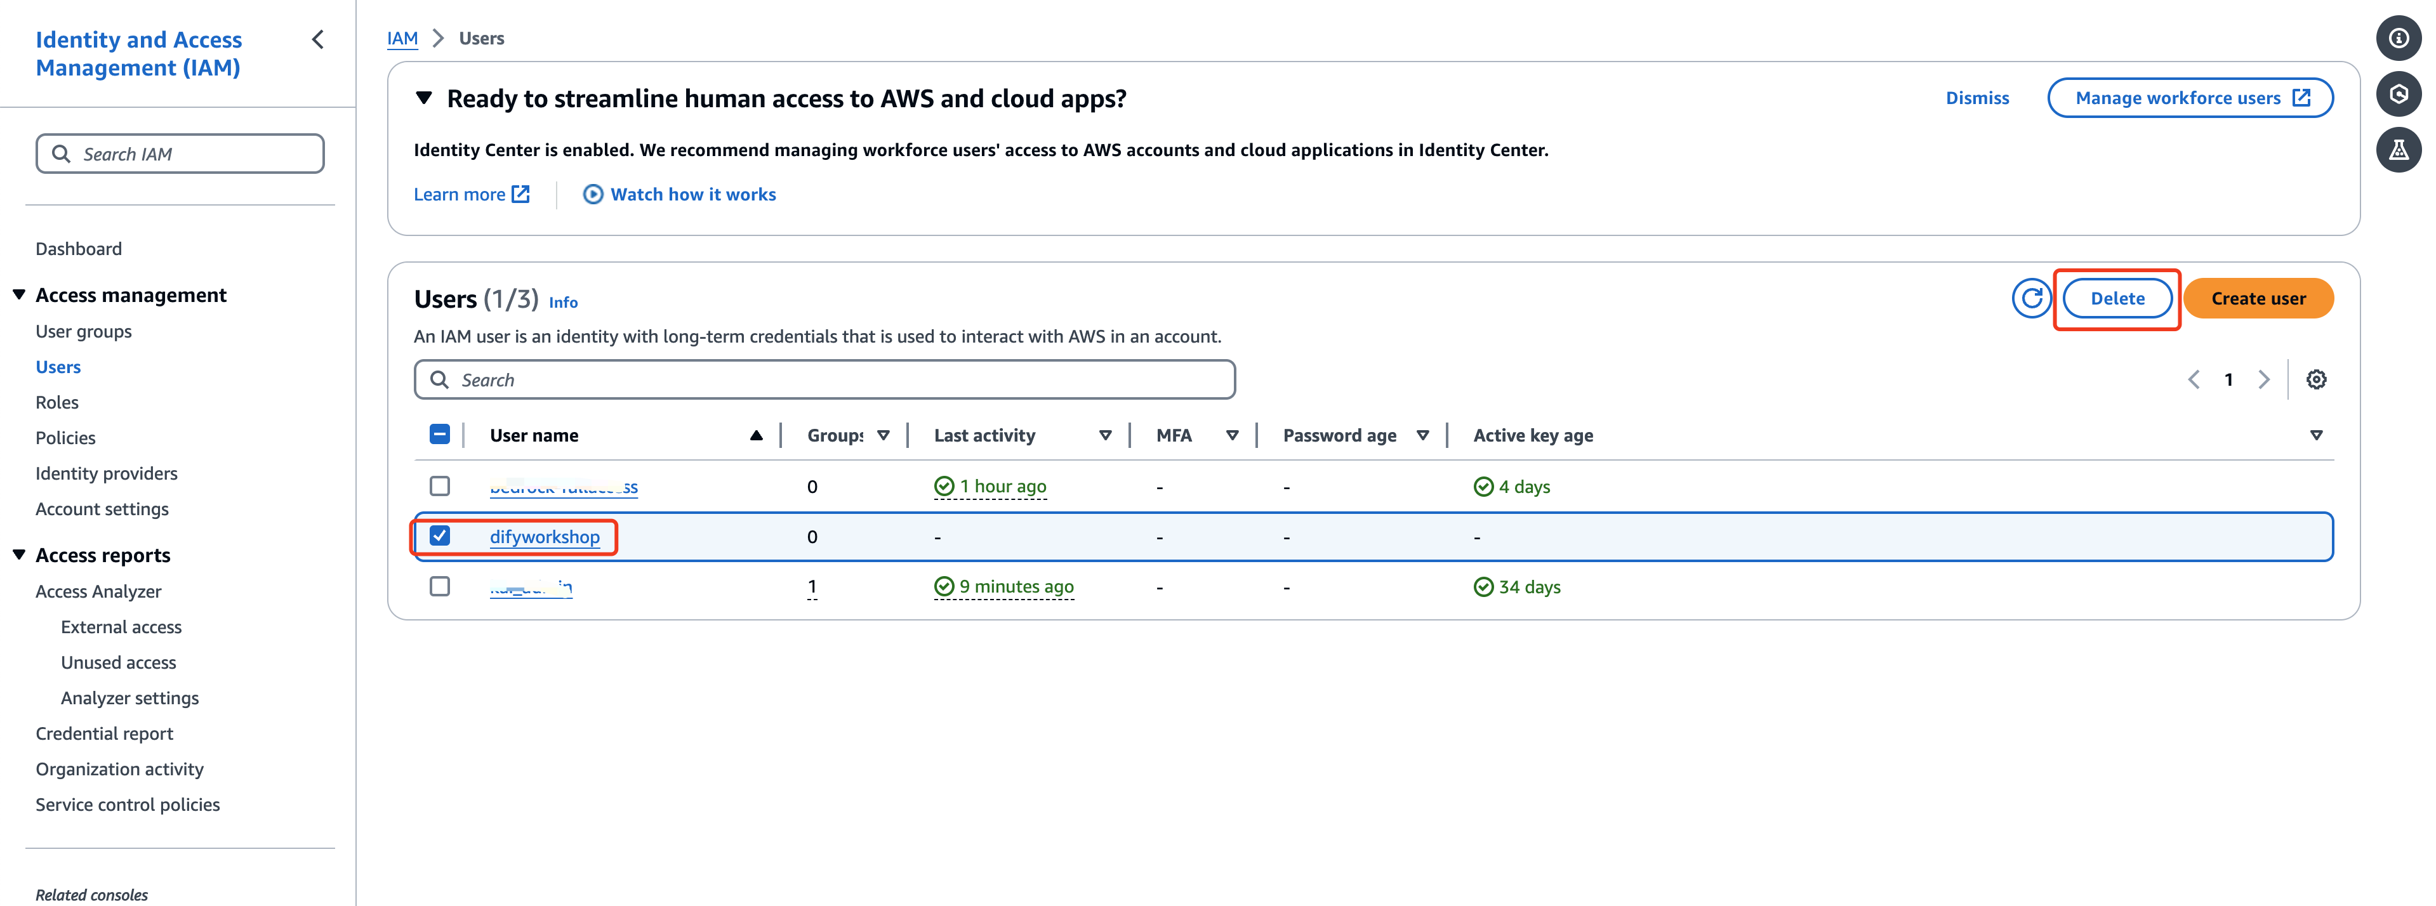The height and width of the screenshot is (906, 2436).
Task: Click the Create user button
Action: 2257,299
